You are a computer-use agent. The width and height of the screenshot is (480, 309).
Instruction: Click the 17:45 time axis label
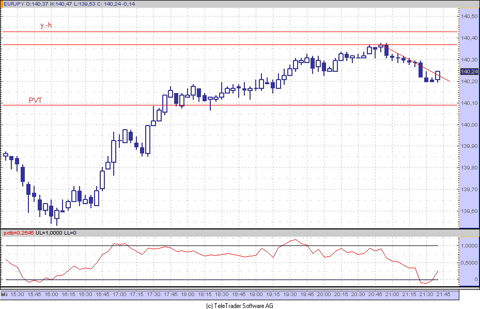pyautogui.click(x=171, y=295)
